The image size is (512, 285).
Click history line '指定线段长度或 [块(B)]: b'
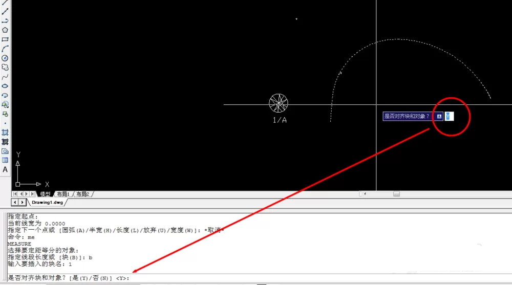50,257
